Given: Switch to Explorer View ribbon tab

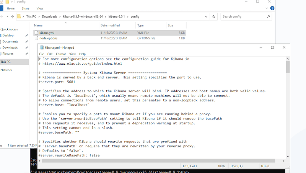Looking at the screenshot, I should coord(40,8).
